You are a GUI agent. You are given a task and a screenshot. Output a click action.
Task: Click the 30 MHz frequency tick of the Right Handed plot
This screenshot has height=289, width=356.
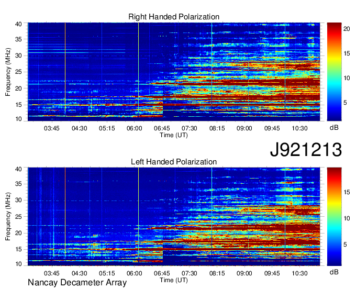(18, 55)
